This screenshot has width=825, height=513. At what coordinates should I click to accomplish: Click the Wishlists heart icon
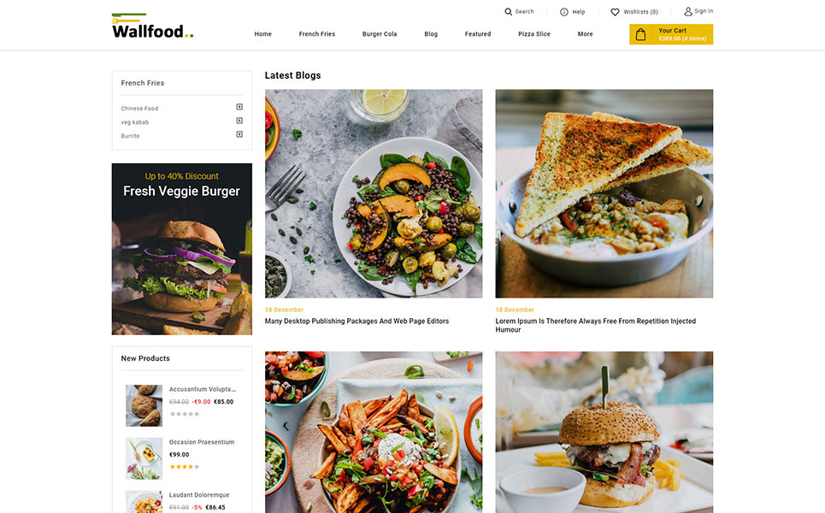tap(615, 12)
